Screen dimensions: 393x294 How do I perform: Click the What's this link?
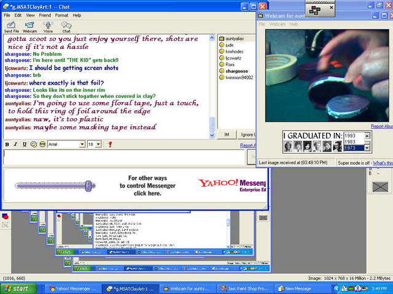click(383, 163)
